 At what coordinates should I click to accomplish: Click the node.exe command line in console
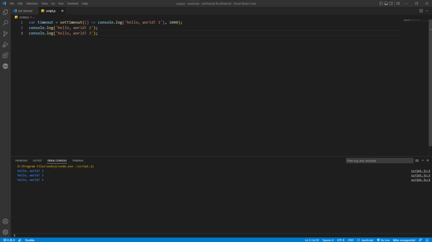[55, 166]
